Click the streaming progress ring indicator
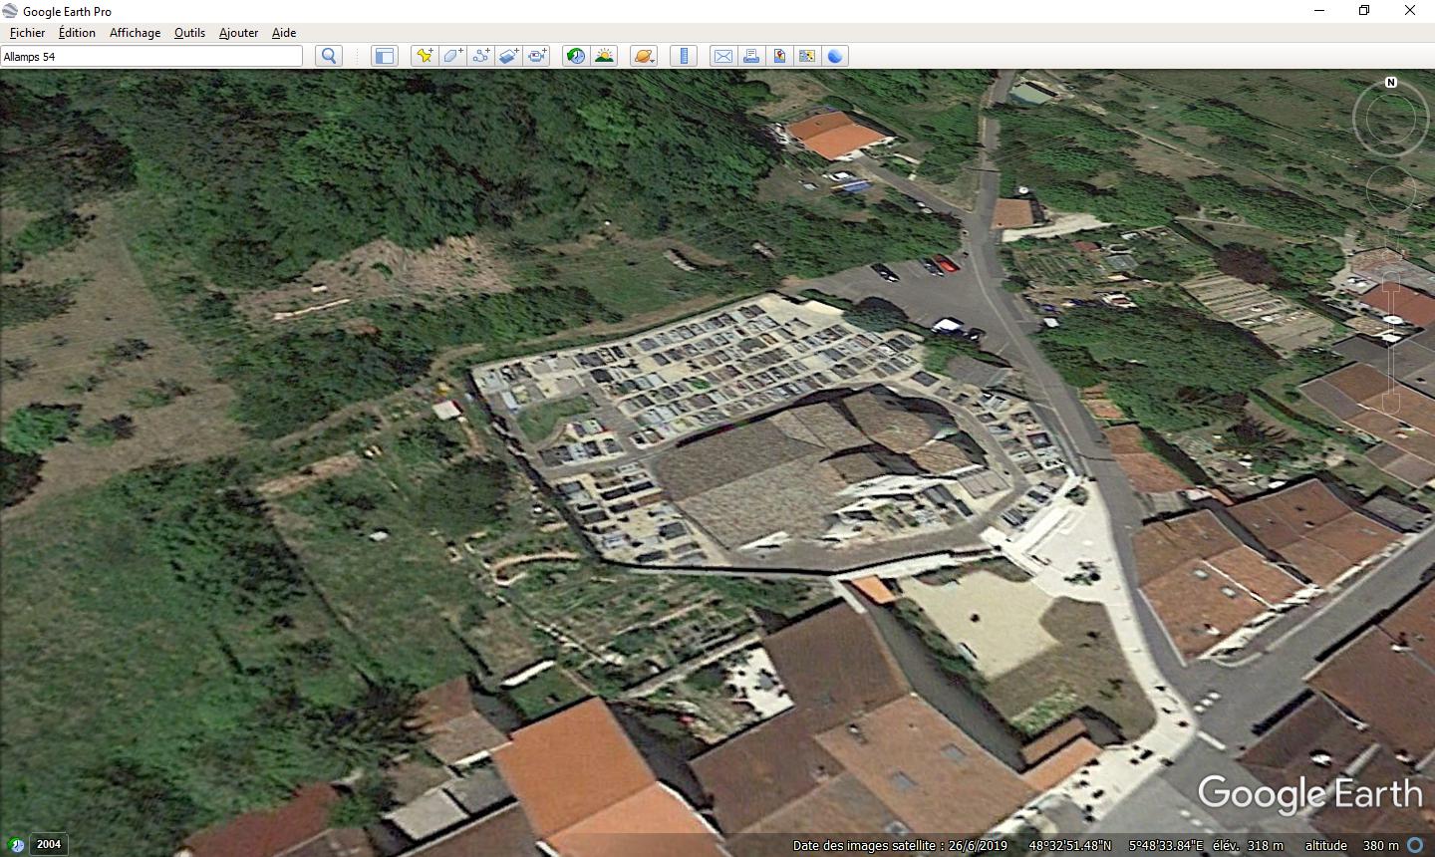This screenshot has width=1435, height=857. (1415, 845)
